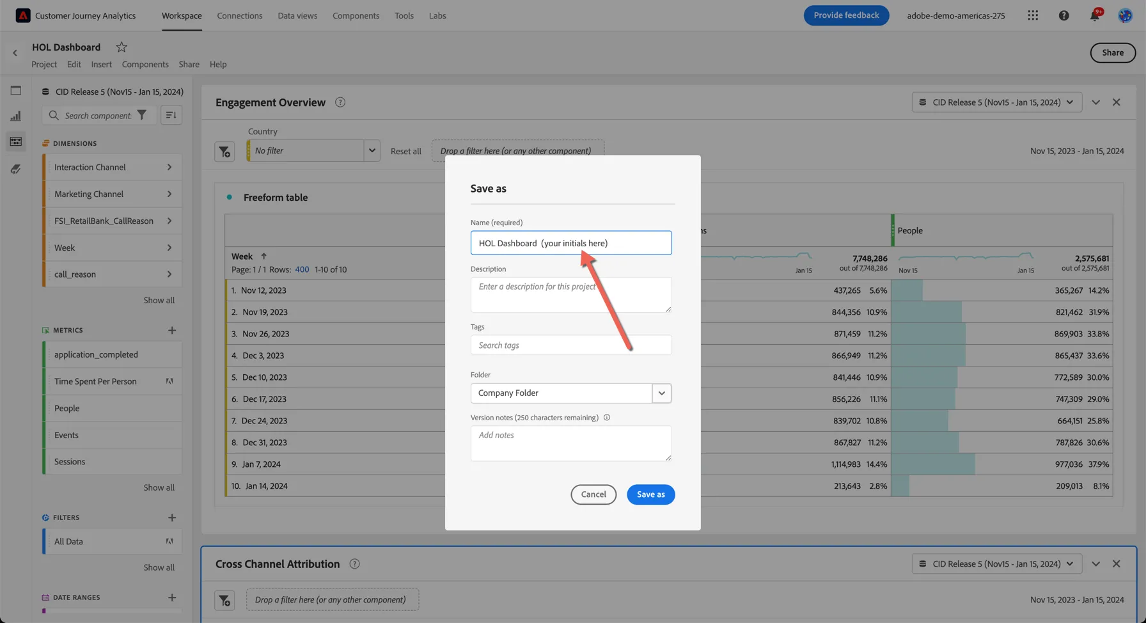Viewport: 1146px width, 623px height.
Task: Select the Sessions metric
Action: [112, 462]
